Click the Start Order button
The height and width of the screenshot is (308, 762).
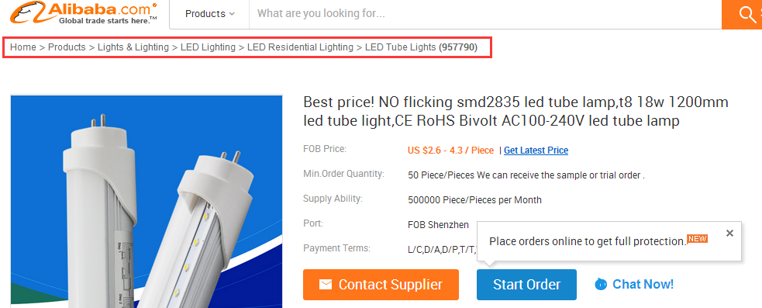click(x=527, y=285)
